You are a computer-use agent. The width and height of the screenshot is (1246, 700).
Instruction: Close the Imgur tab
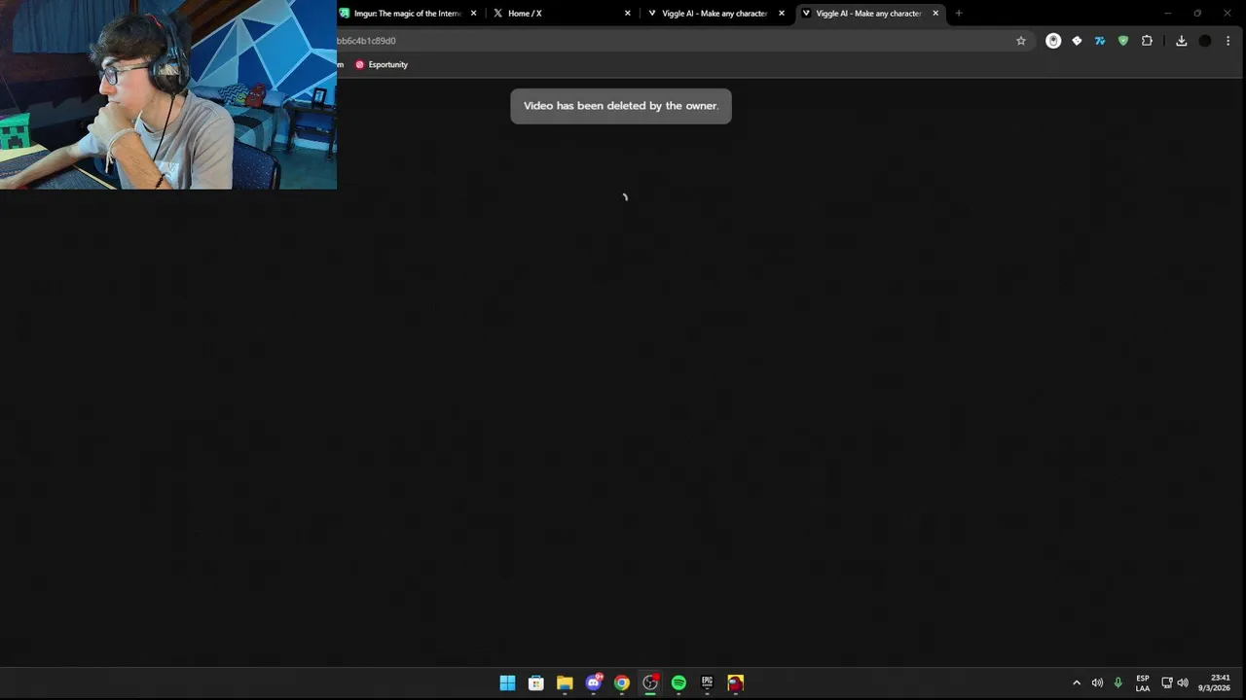coord(474,14)
